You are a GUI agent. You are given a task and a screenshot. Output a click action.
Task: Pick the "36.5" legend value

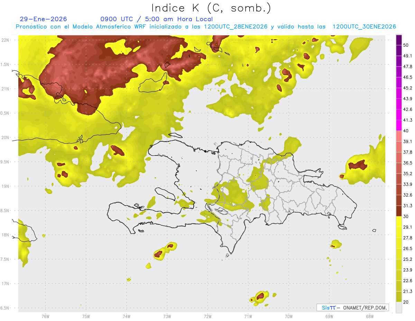[x=407, y=163]
